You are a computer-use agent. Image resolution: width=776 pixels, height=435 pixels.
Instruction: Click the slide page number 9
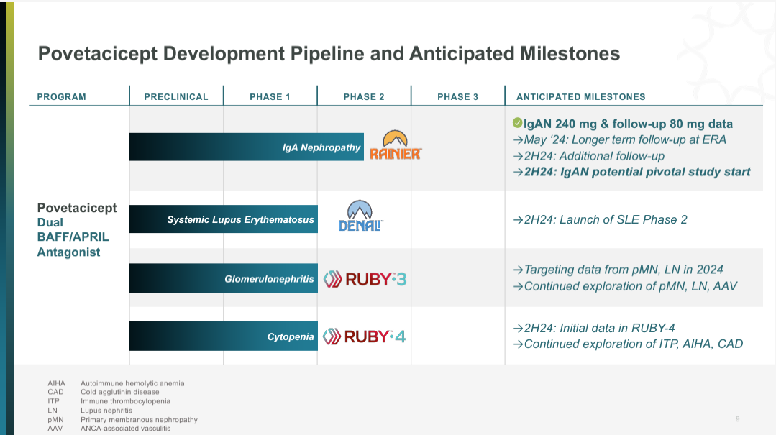click(737, 419)
